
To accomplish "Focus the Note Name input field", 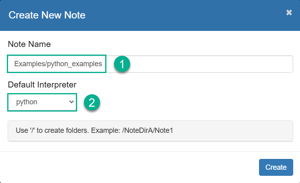I will [x=150, y=64].
